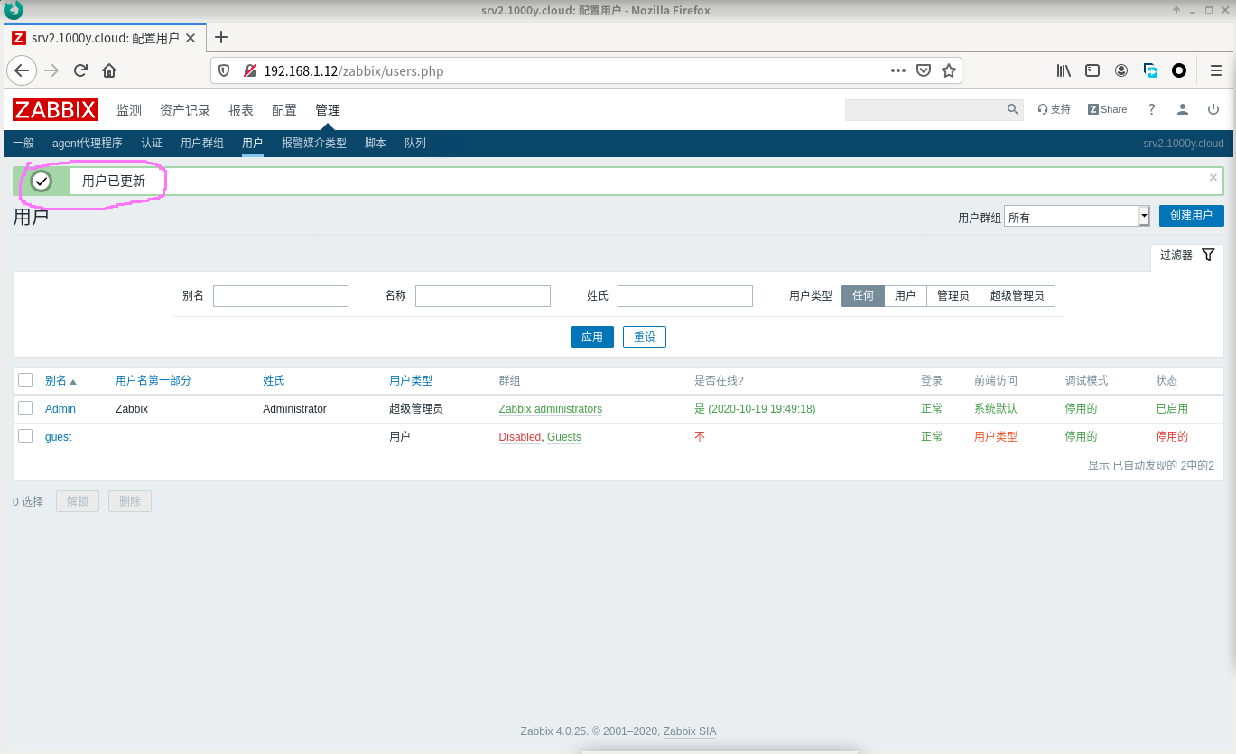Screen dimensions: 1236x754
Task: Click the filter funnel icon
Action: (1208, 256)
